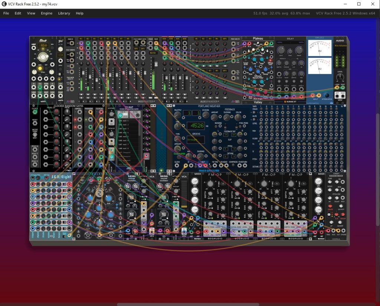Mute MixMaster channel 3
This screenshot has height=306, width=380.
point(95,94)
